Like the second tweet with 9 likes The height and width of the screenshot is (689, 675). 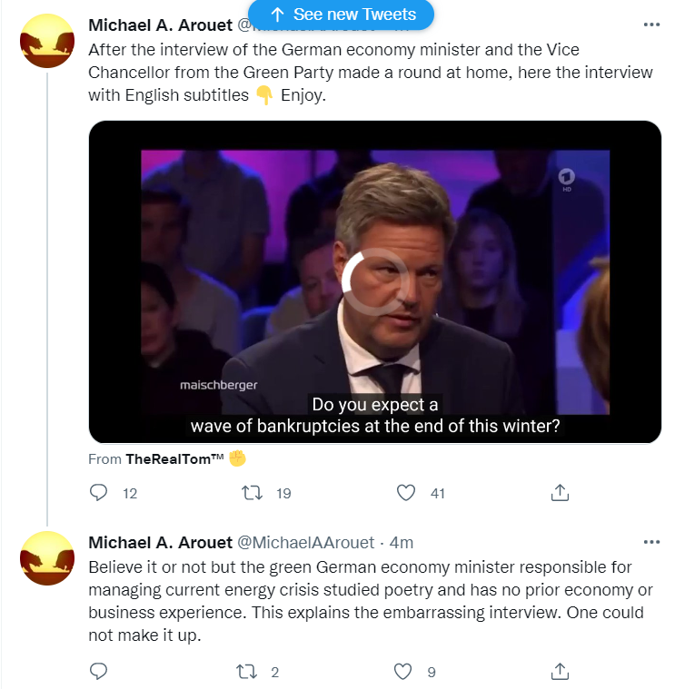pyautogui.click(x=403, y=672)
